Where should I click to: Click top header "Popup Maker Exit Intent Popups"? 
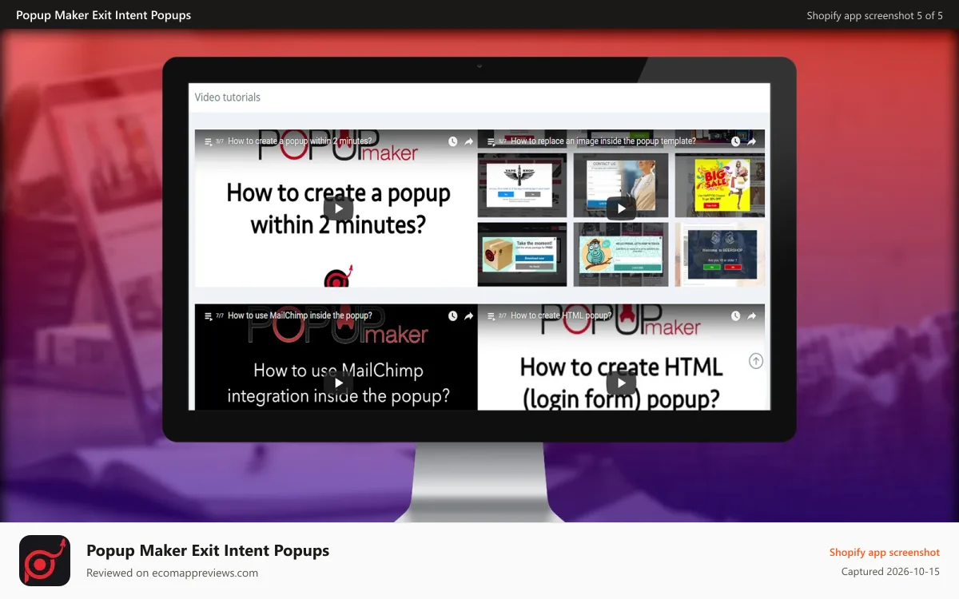tap(103, 15)
